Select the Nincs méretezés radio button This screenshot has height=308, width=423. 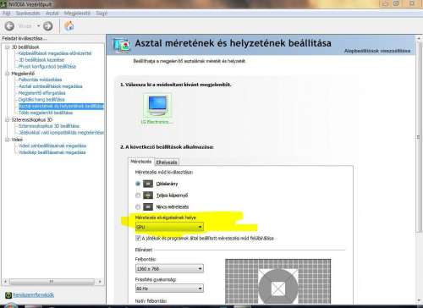coord(138,206)
